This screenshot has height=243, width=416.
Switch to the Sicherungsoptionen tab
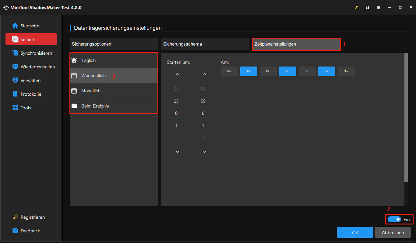pos(114,44)
